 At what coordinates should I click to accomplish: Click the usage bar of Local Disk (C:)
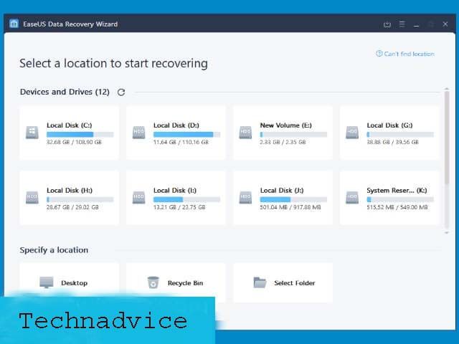pos(80,135)
